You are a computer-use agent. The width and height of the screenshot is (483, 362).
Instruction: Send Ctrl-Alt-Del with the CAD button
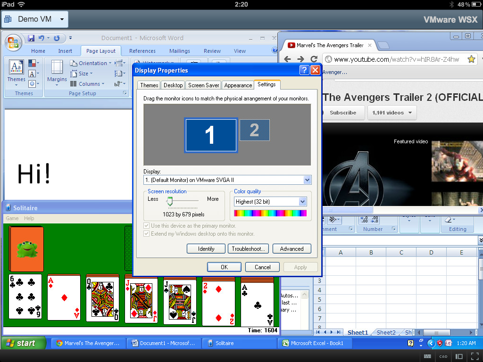point(443,356)
